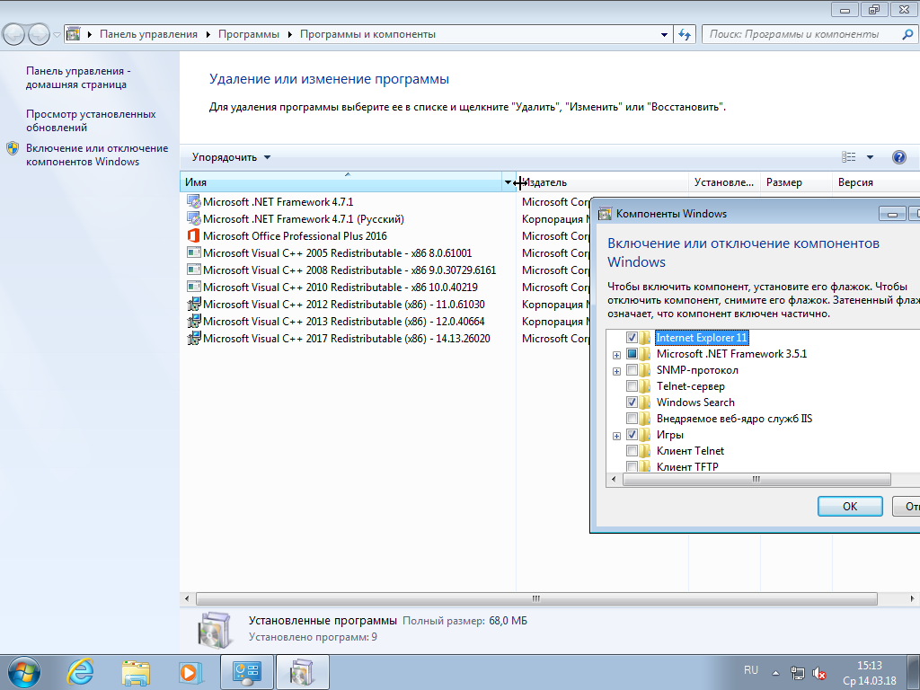Viewport: 920px width, 690px height.
Task: Click the folder icon next to Internet Explorer 11
Action: point(645,338)
